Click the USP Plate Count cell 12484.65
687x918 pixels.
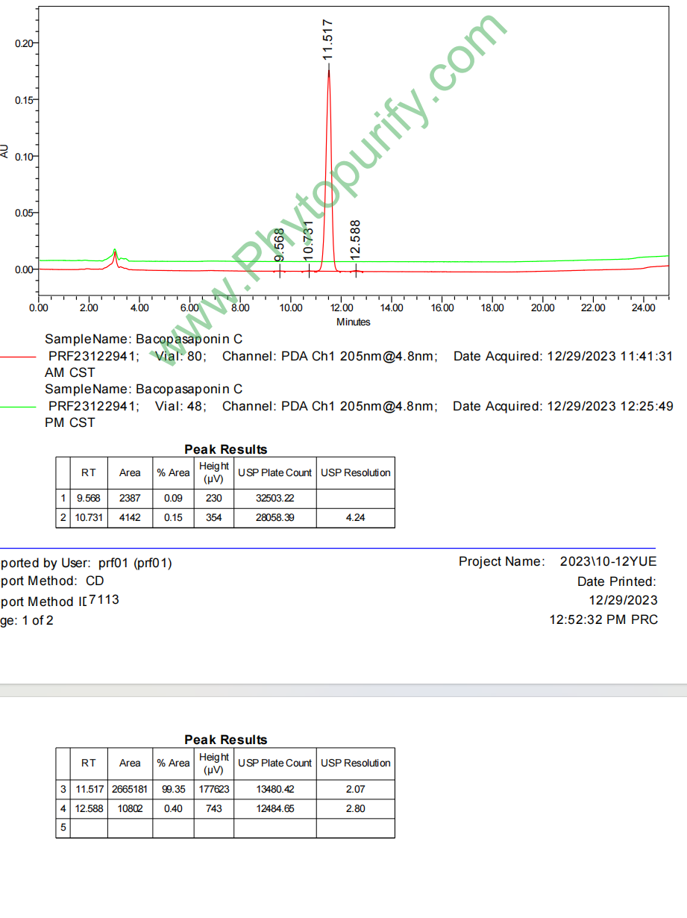tap(275, 808)
